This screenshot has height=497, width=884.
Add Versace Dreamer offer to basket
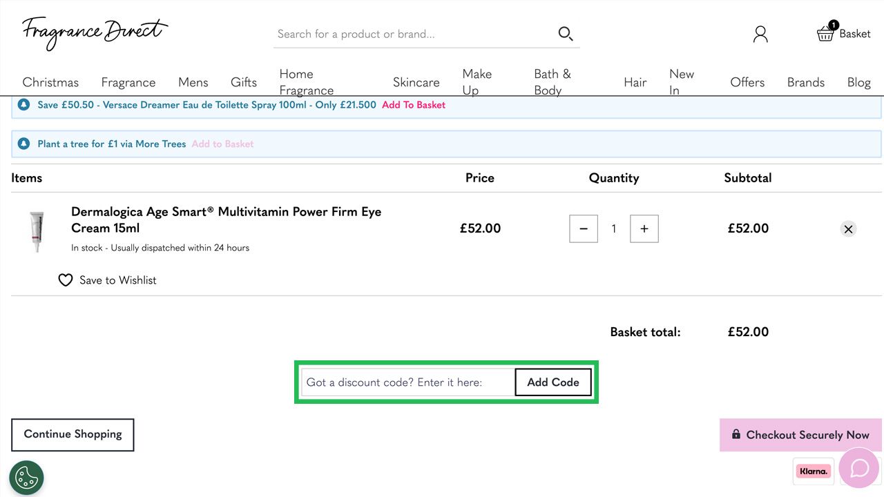[414, 105]
